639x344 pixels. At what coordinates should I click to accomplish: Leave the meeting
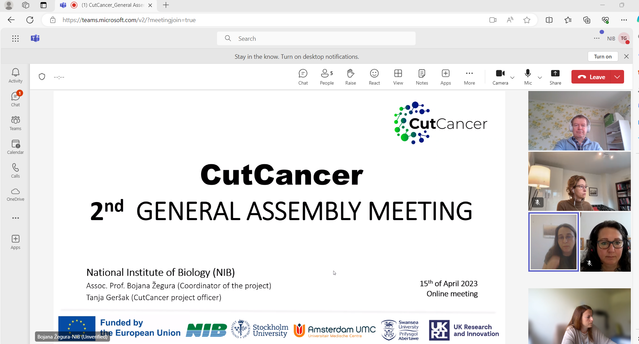pyautogui.click(x=591, y=77)
